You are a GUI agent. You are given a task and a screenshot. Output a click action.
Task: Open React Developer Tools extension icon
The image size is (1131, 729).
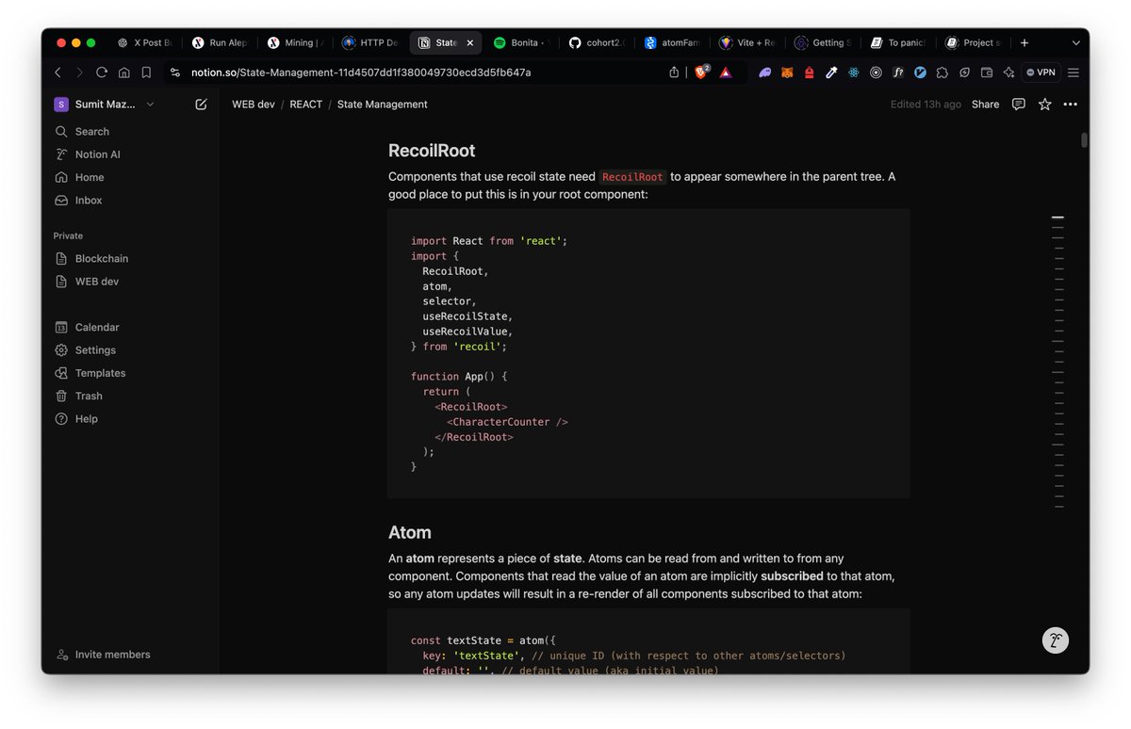click(854, 73)
